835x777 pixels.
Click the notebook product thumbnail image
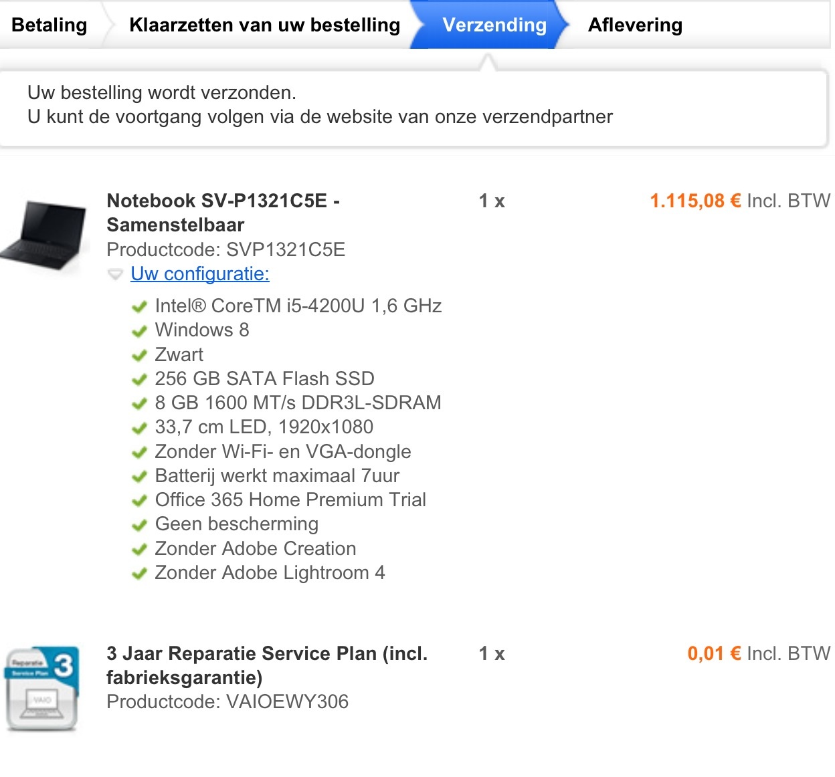tap(44, 235)
